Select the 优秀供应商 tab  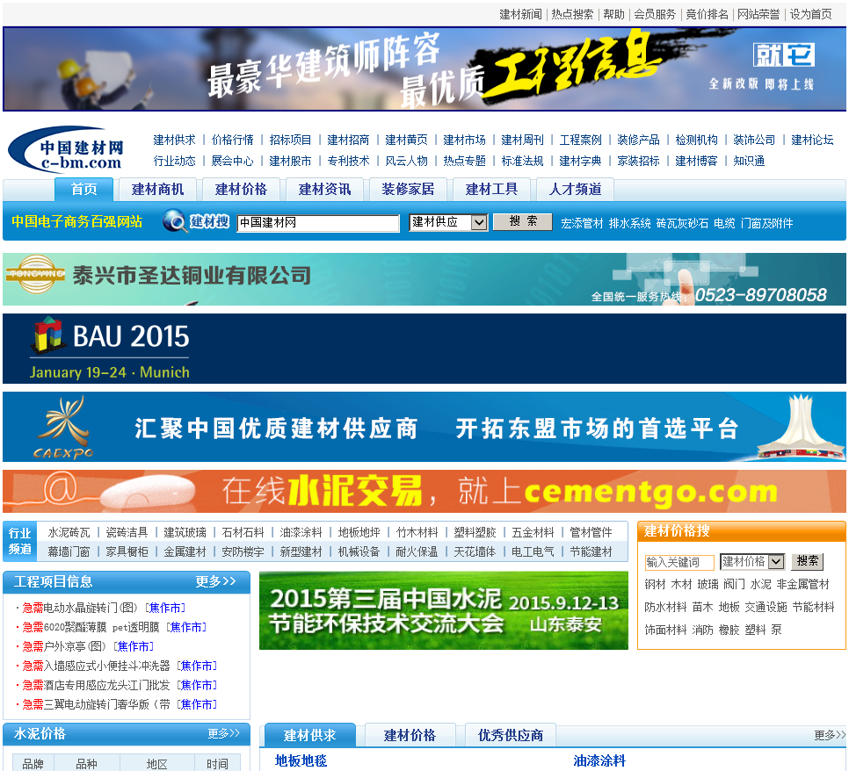(510, 735)
